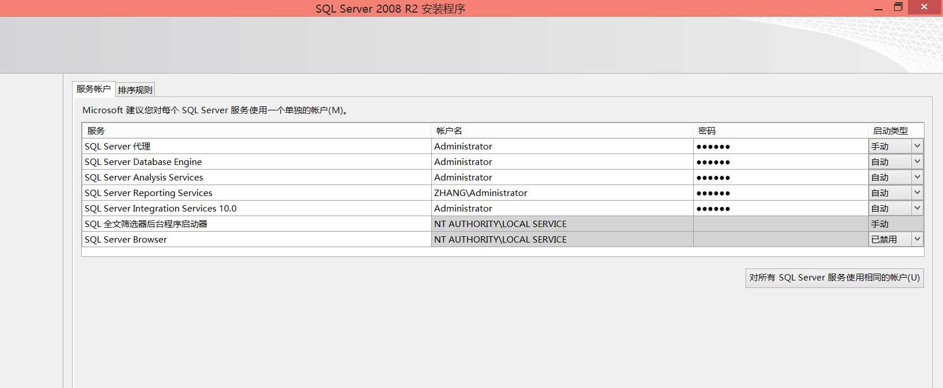Close the SQL Server 2008 R2 安装程序 window
The image size is (943, 388).
(x=925, y=7)
